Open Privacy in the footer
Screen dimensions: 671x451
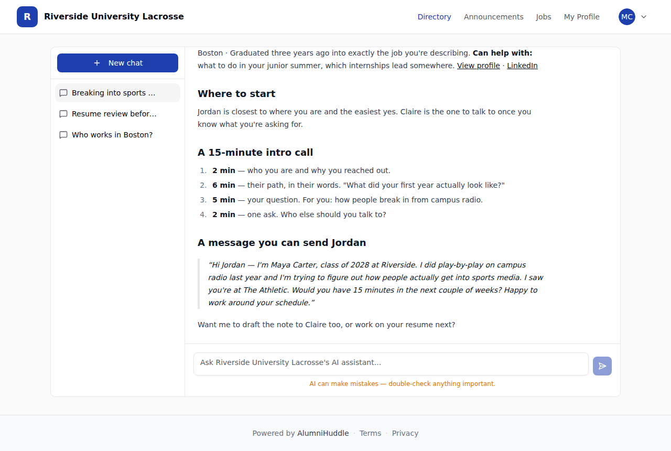pos(405,433)
